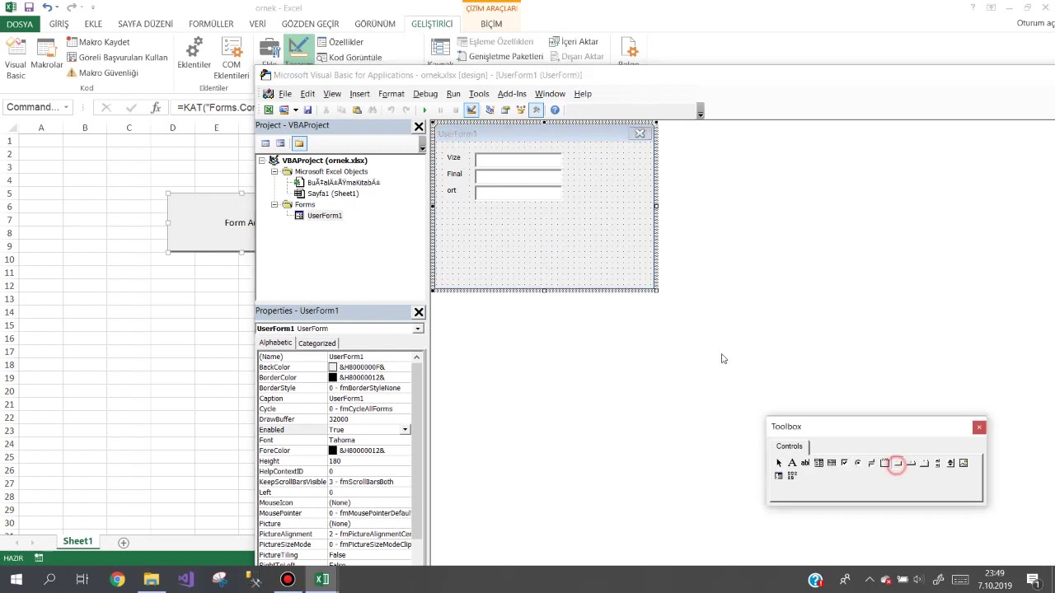Image resolution: width=1055 pixels, height=593 pixels.
Task: Open Object Browser from VBA toolbar
Action: [x=520, y=110]
